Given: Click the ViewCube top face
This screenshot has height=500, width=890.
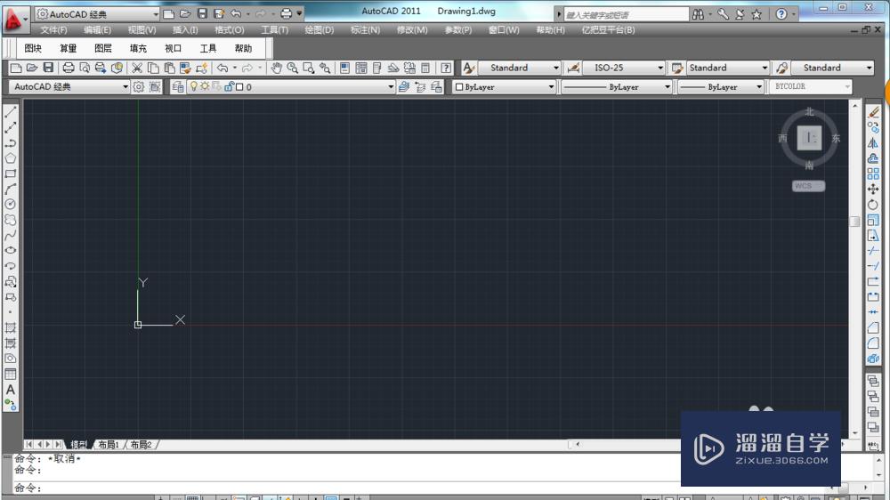Looking at the screenshot, I should pyautogui.click(x=809, y=138).
